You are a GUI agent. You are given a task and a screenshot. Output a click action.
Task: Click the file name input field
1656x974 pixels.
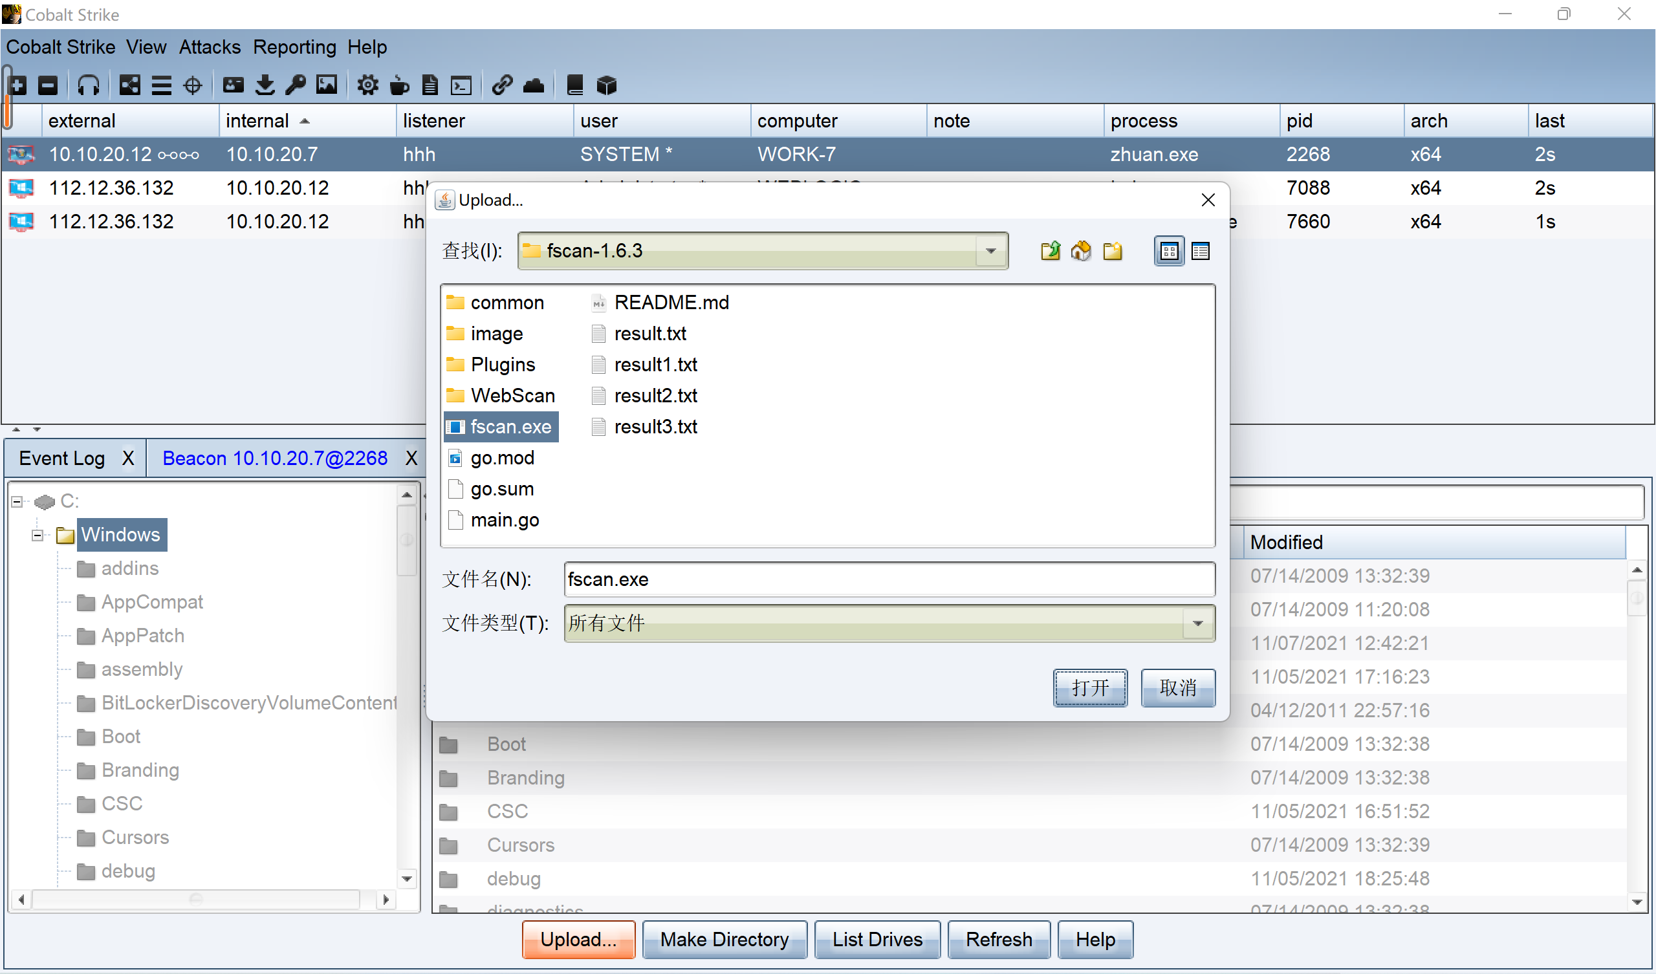(x=889, y=579)
